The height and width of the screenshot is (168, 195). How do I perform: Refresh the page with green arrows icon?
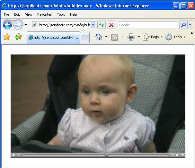pyautogui.click(x=102, y=25)
